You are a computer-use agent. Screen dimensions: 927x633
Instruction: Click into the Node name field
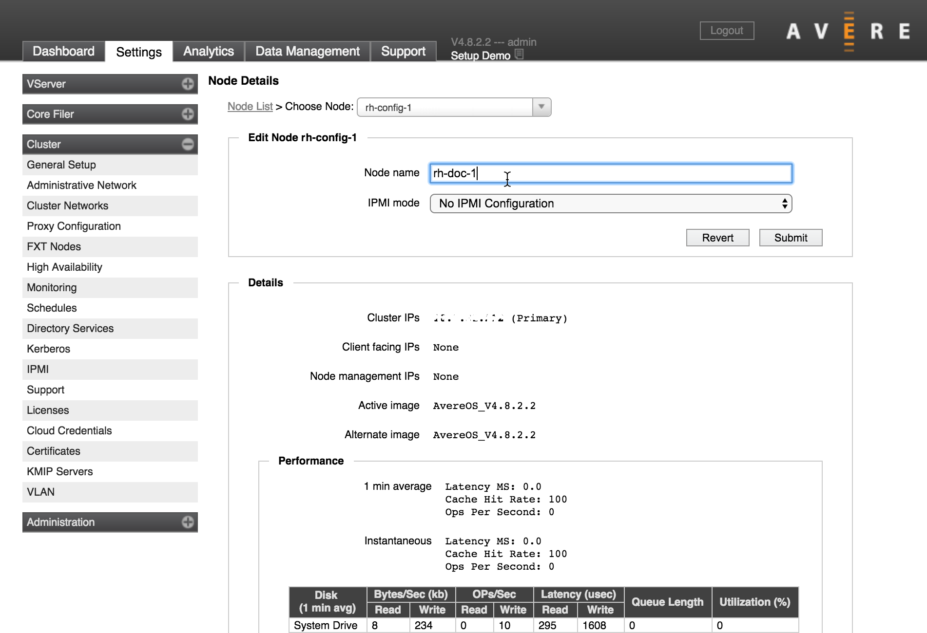[611, 173]
